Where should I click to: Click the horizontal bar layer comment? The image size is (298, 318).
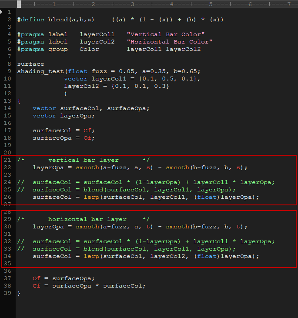click(84, 219)
